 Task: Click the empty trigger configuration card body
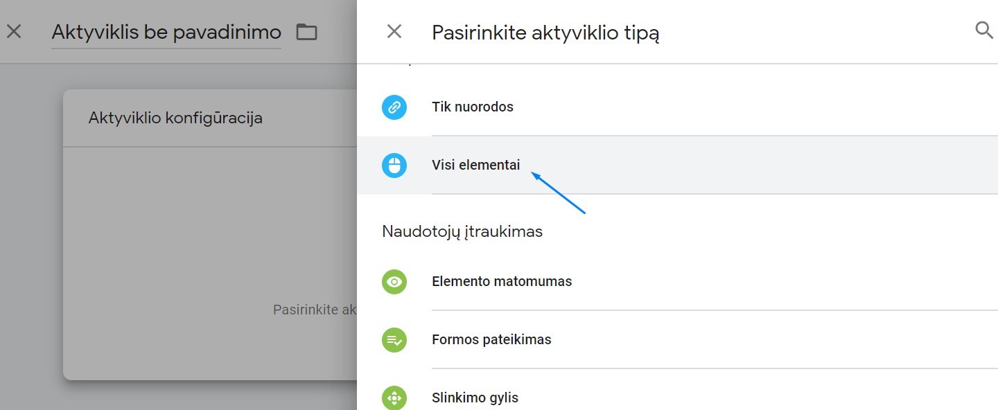208,242
